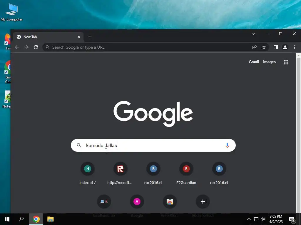Open the notification center icon

point(292,219)
